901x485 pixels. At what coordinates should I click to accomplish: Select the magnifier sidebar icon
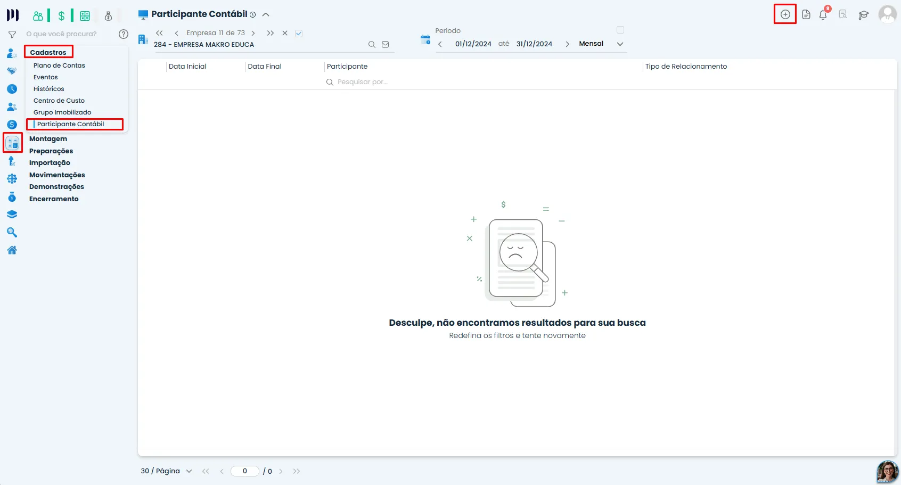point(12,233)
